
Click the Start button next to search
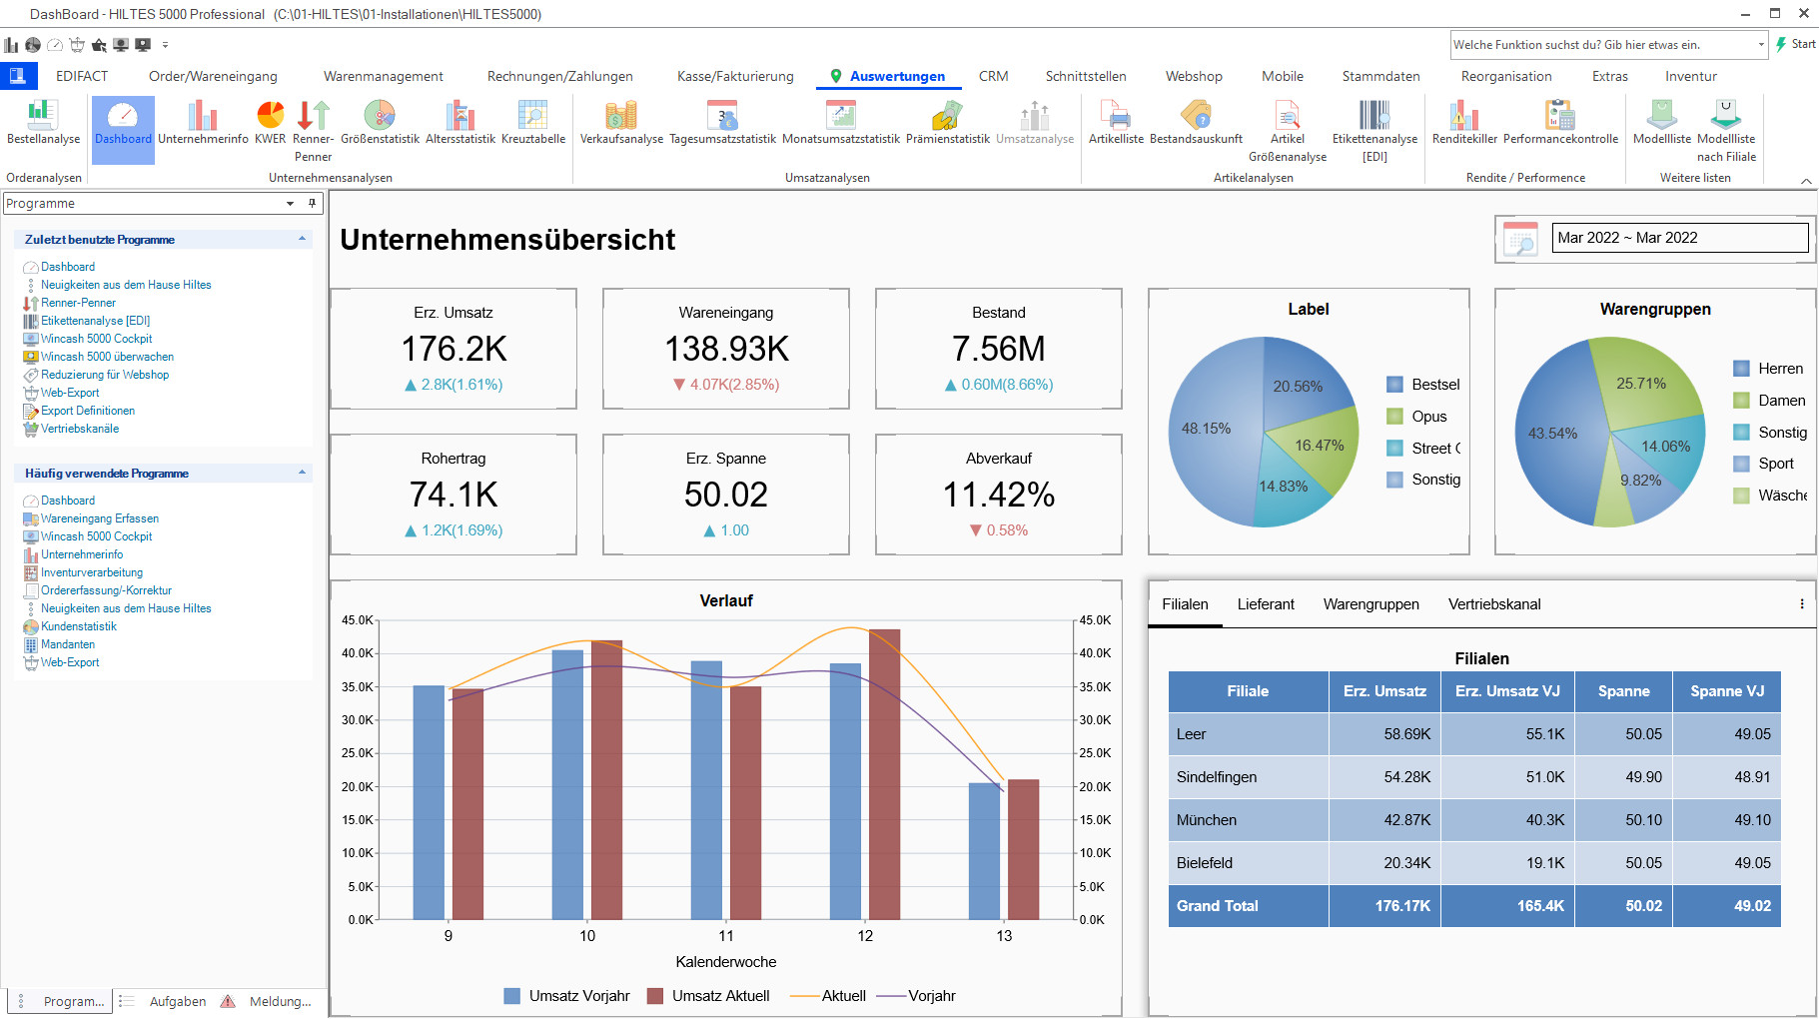point(1795,44)
